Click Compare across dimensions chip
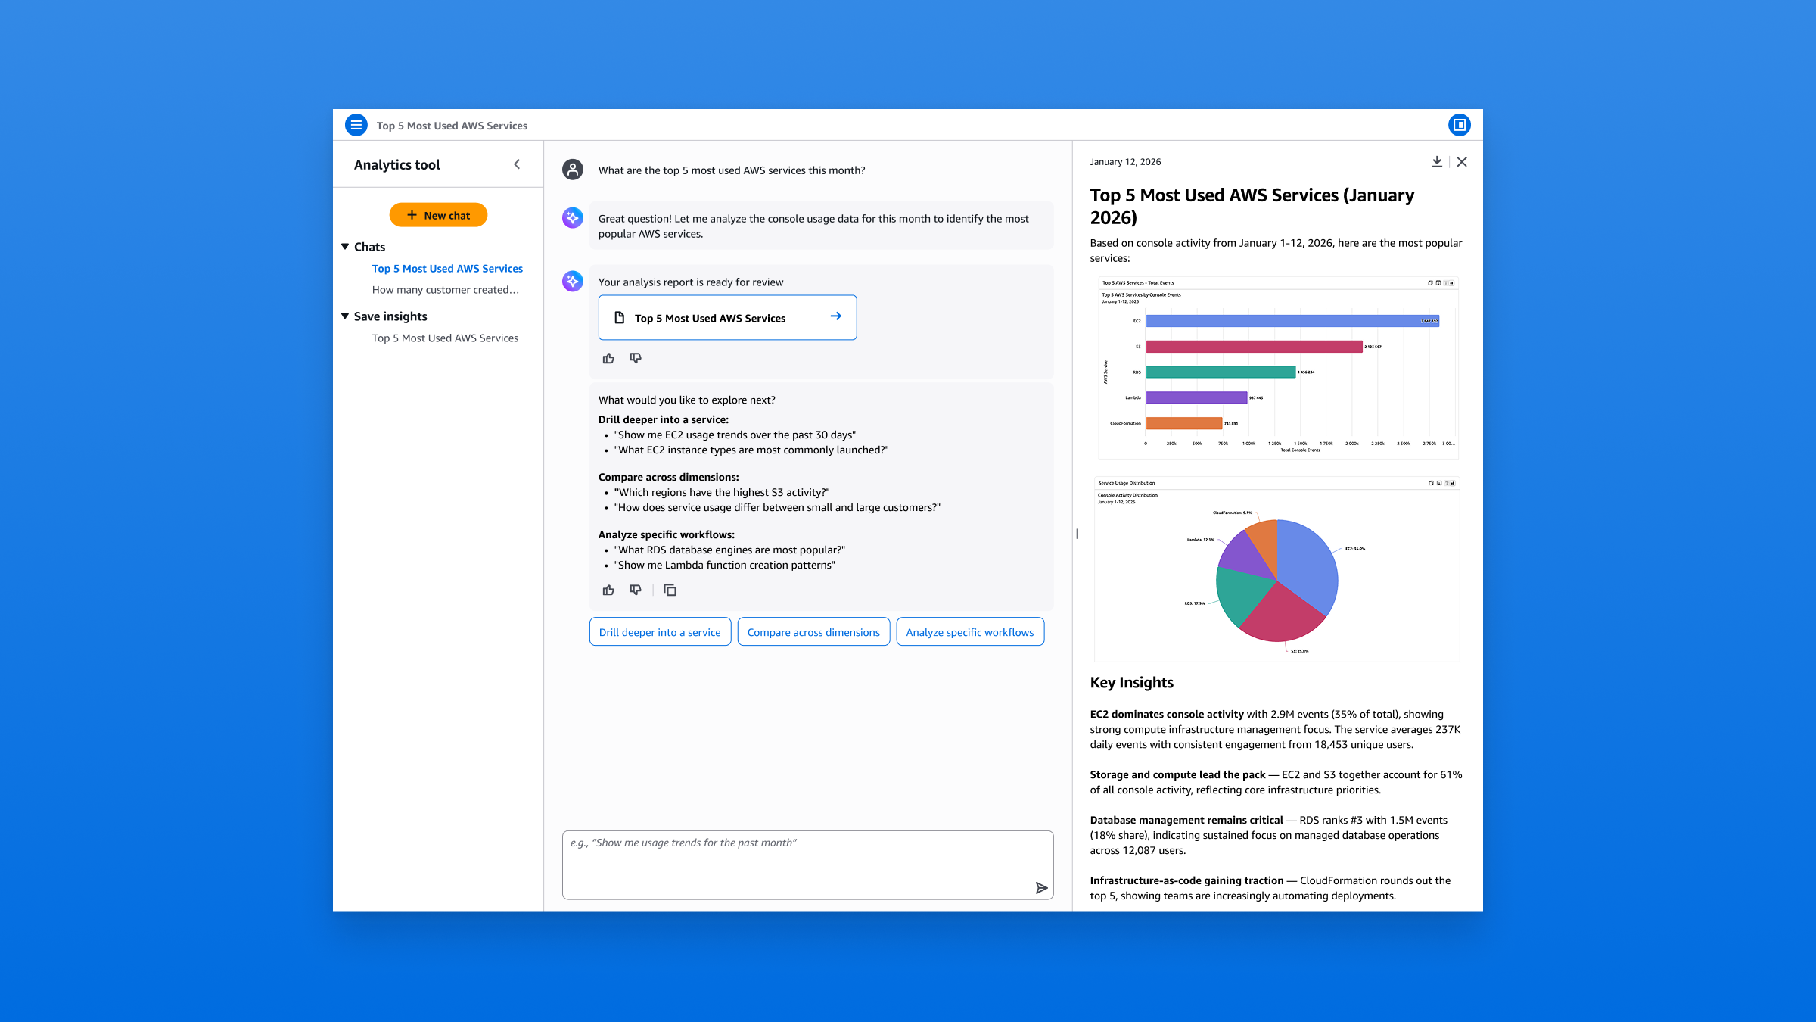Viewport: 1816px width, 1022px height. [x=813, y=632]
